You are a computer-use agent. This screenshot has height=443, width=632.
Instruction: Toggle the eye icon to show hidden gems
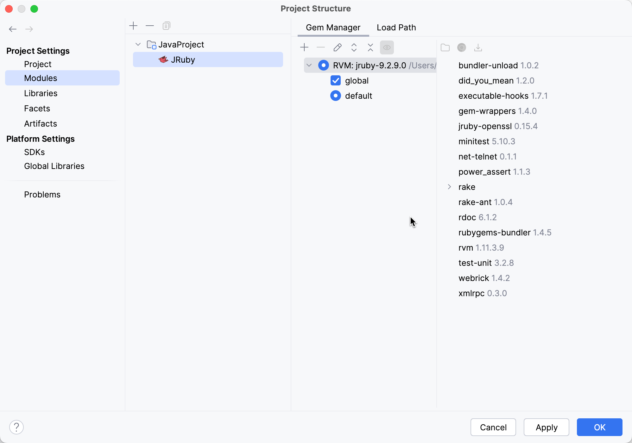tap(387, 47)
